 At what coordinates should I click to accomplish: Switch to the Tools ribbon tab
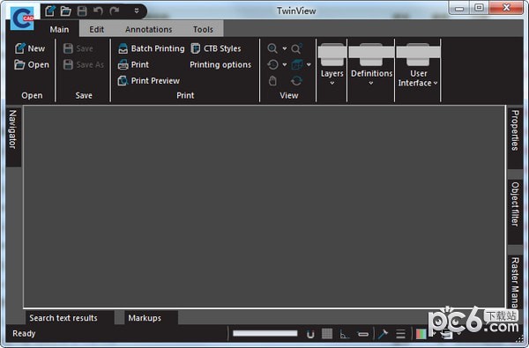(x=203, y=29)
